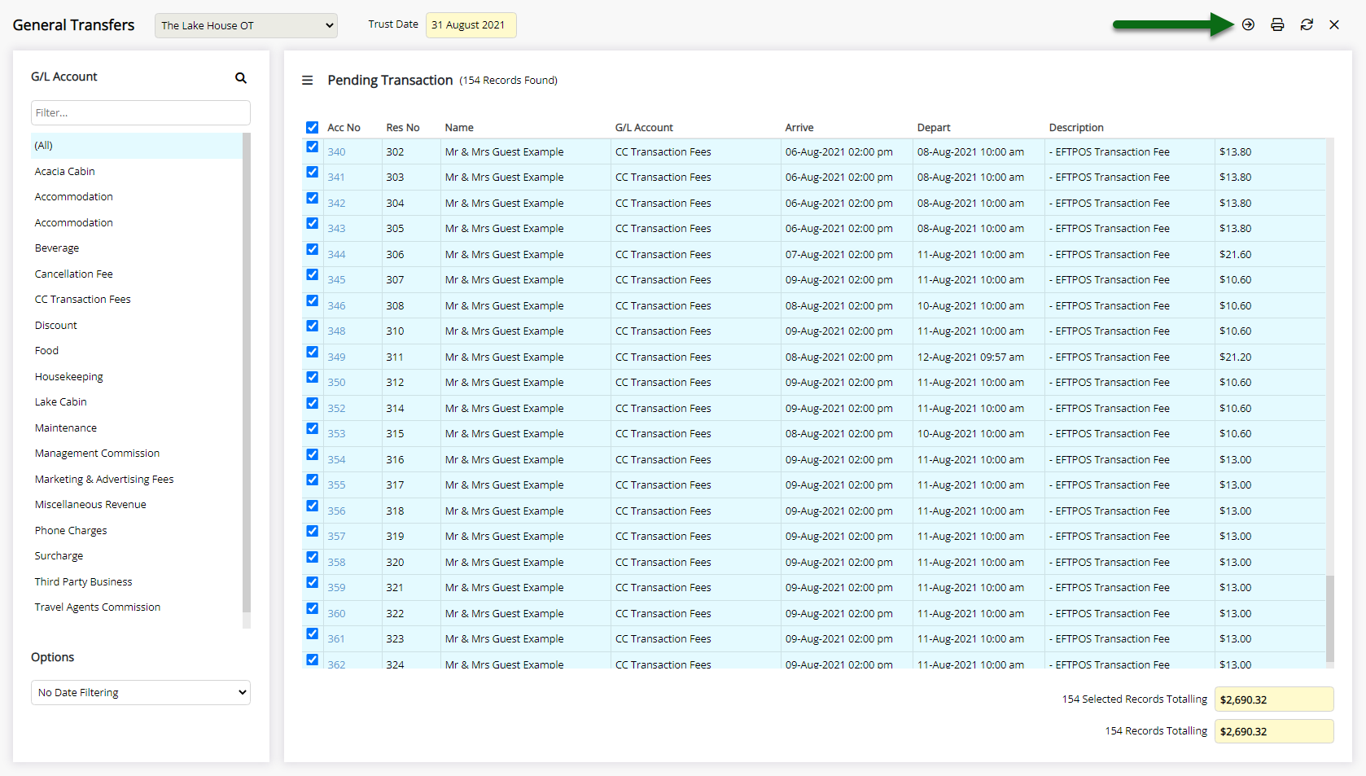Screen dimensions: 1366x776
Task: Click the G/L Account filter input
Action: [141, 112]
